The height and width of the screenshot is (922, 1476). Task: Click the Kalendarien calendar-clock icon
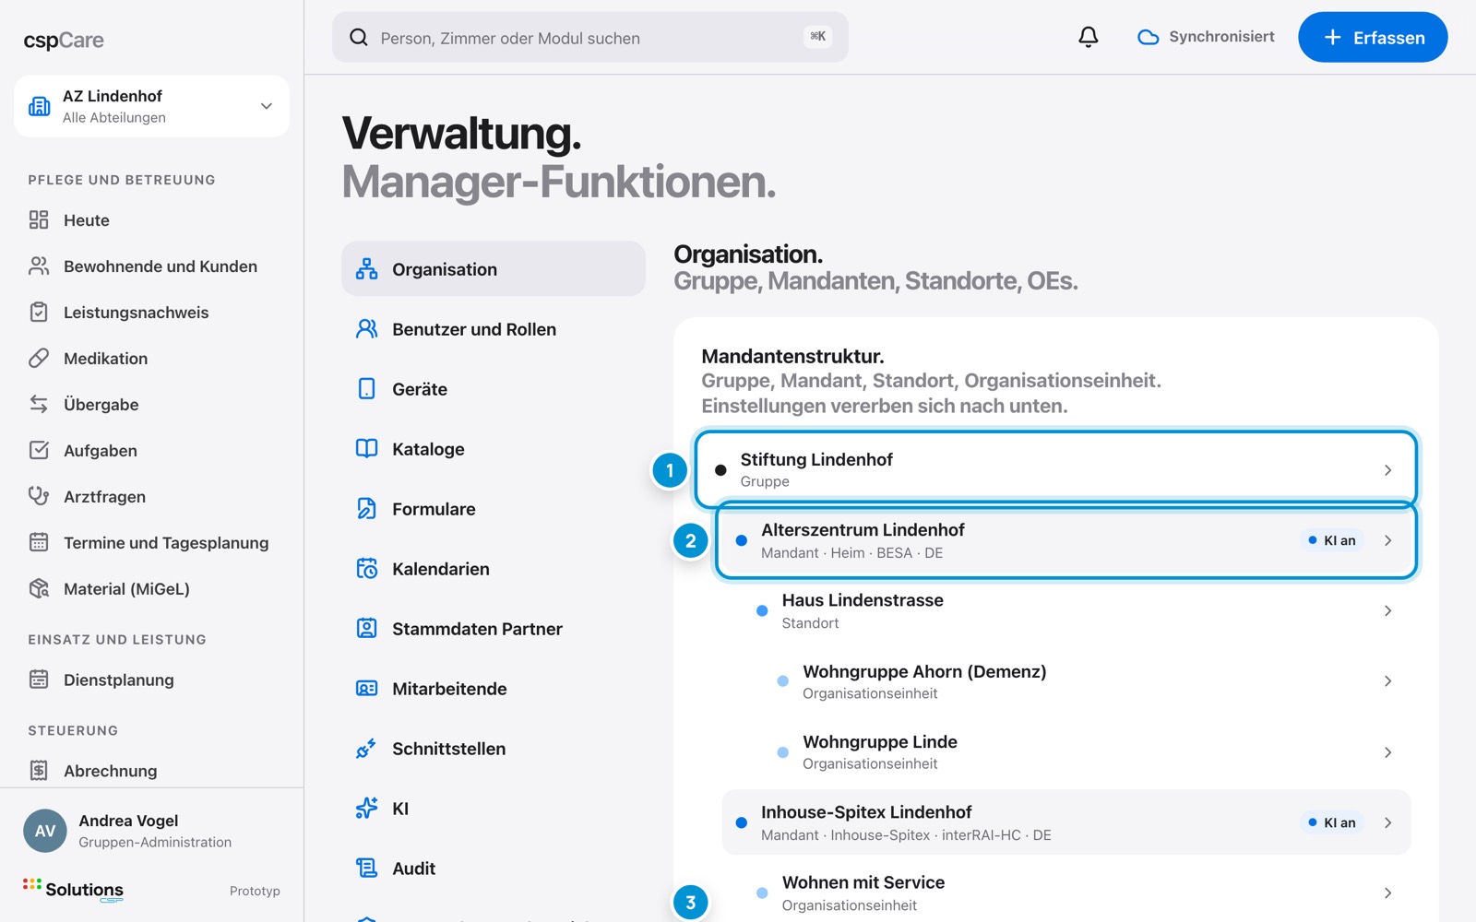[366, 568]
